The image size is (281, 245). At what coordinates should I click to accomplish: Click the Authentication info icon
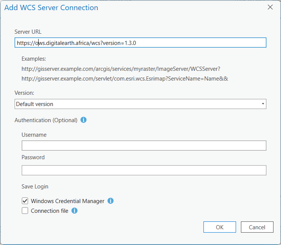pos(84,120)
